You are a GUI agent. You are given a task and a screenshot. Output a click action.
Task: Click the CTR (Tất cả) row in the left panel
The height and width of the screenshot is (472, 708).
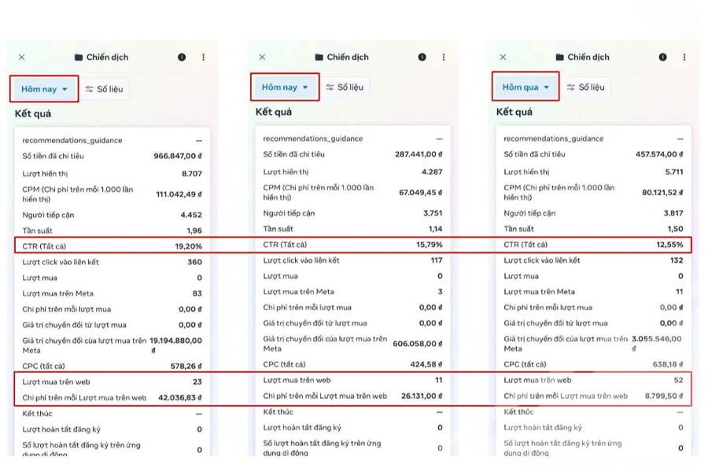coord(110,245)
